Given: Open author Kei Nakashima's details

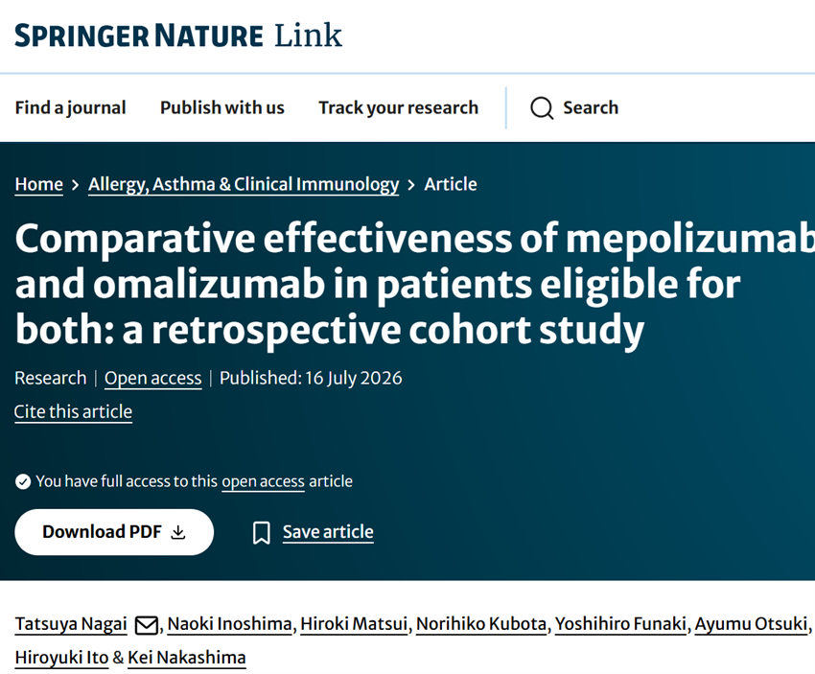Looking at the screenshot, I should tap(187, 658).
